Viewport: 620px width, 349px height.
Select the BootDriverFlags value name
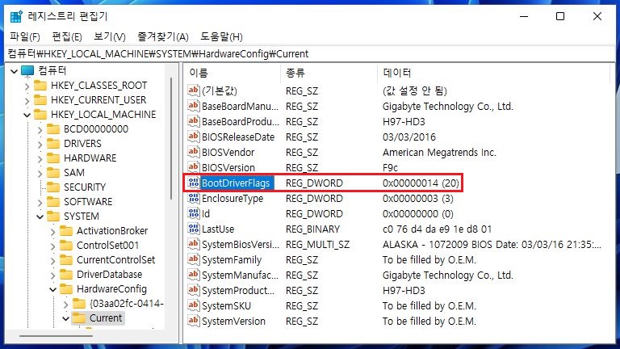[x=236, y=183]
